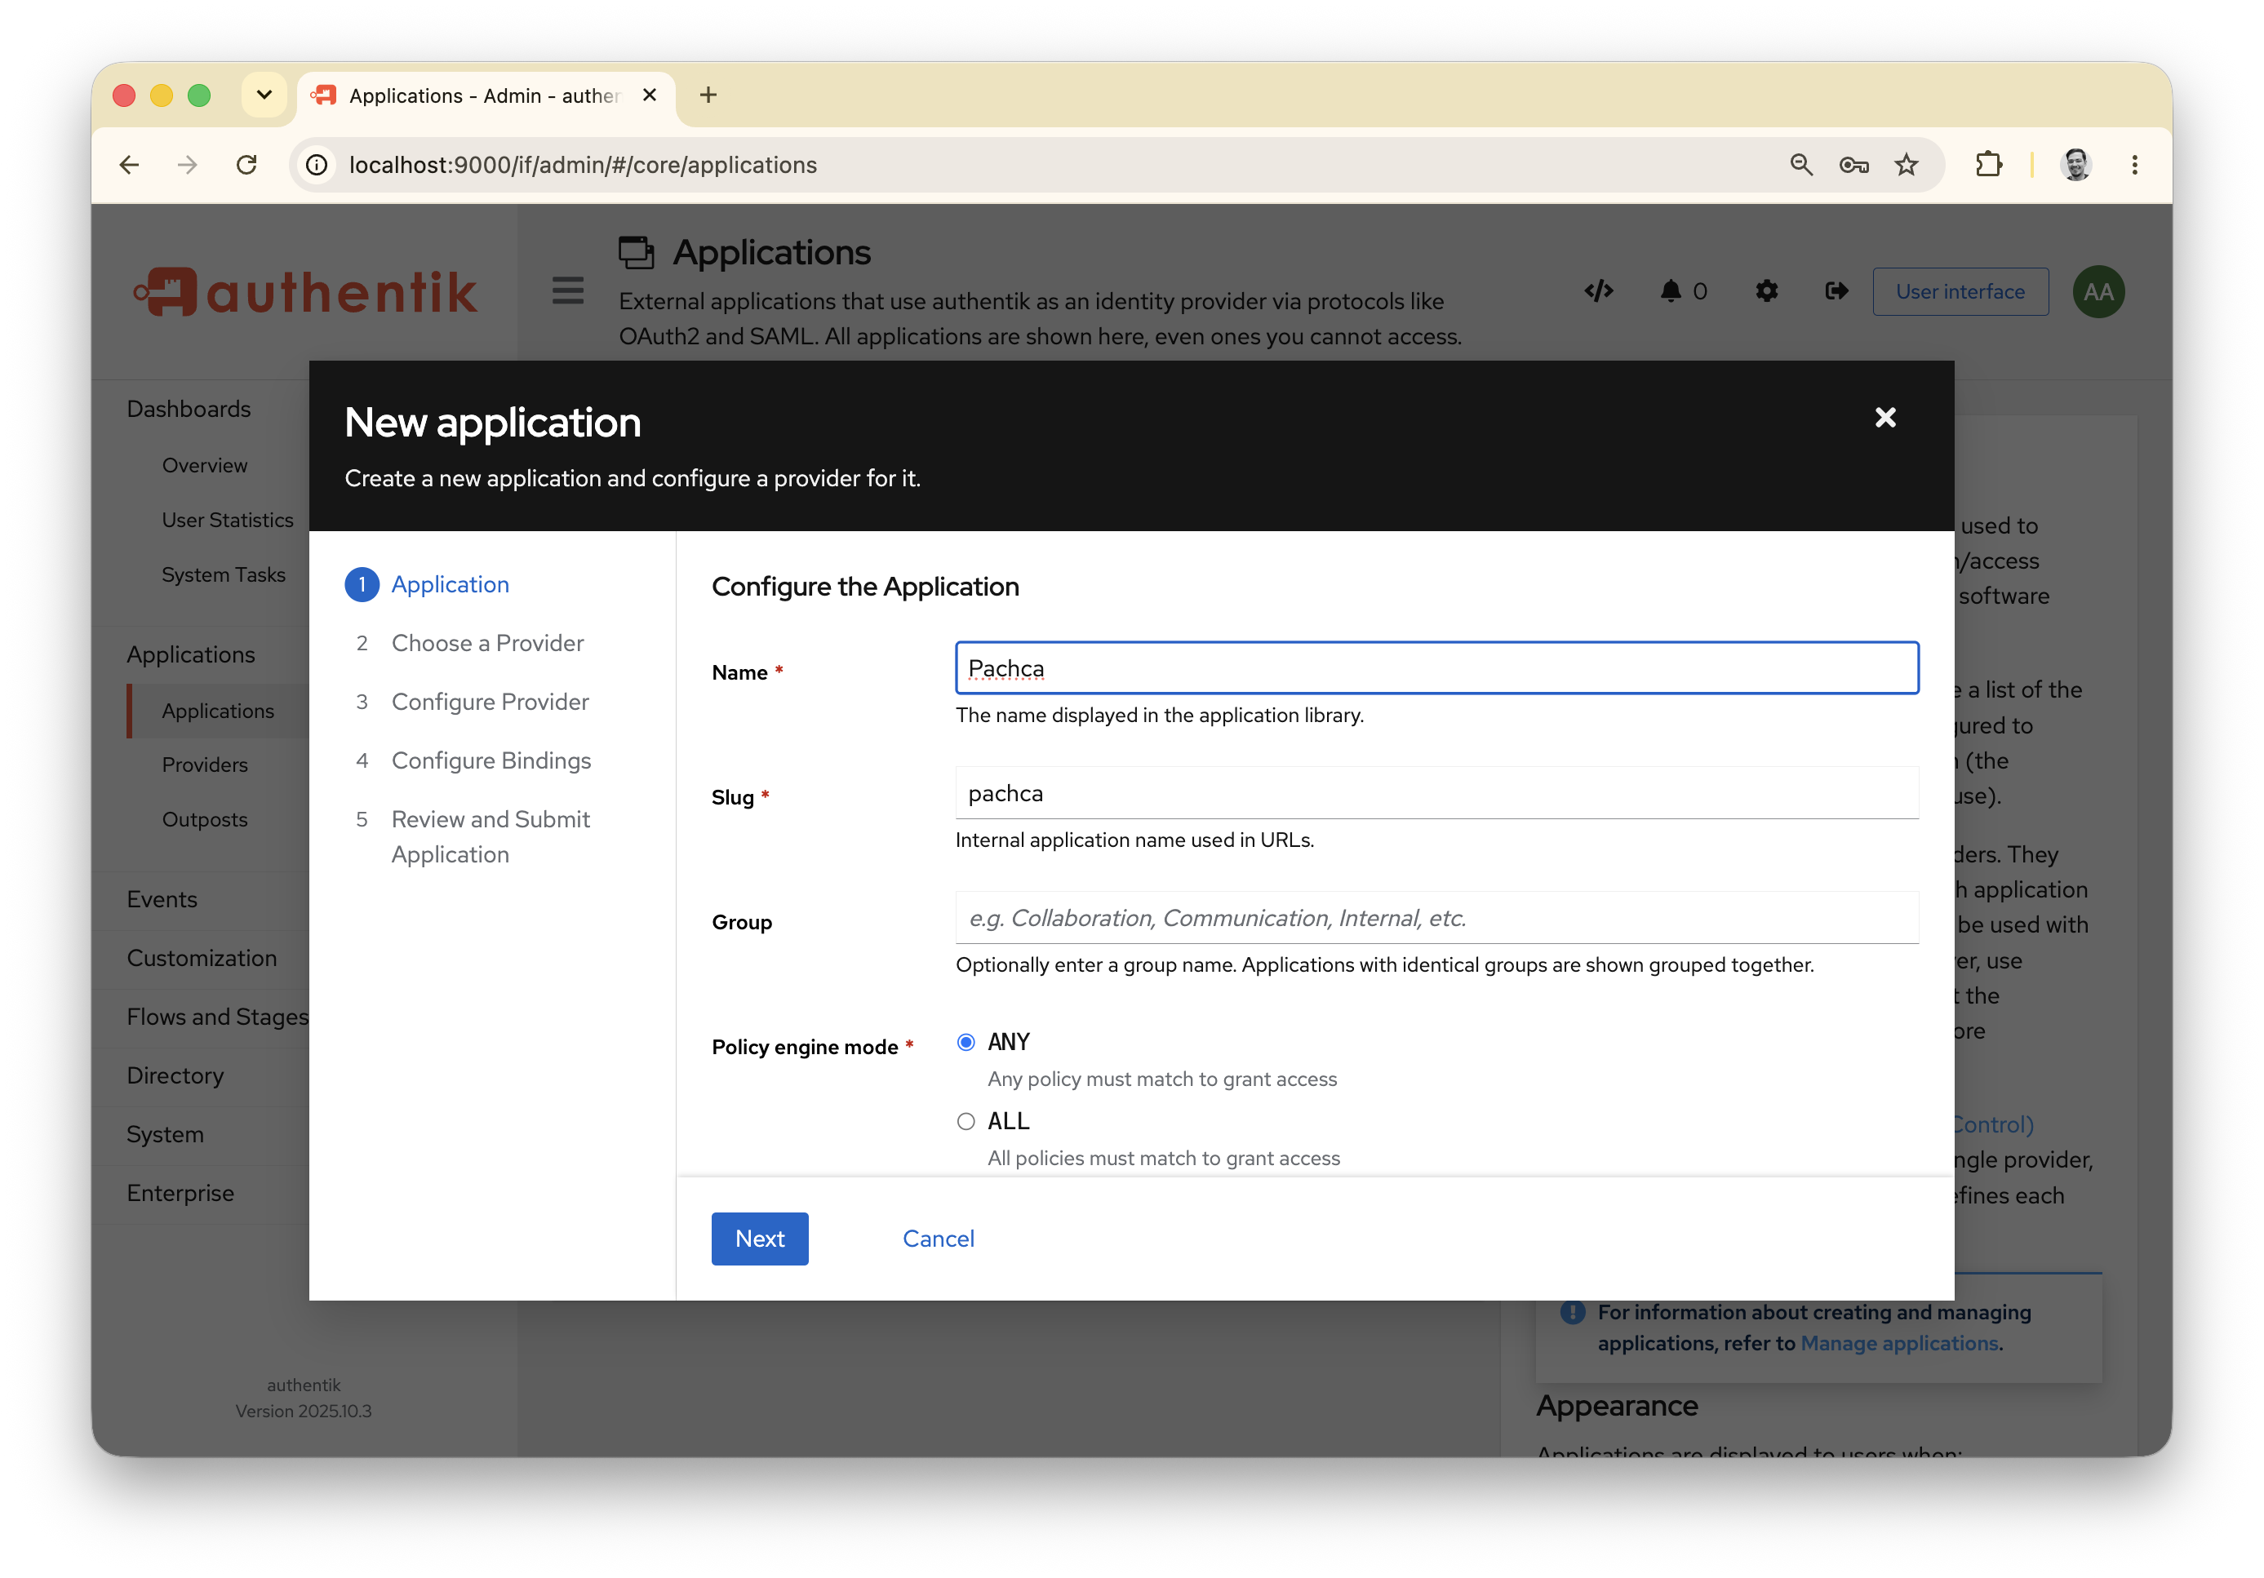
Task: Select ALL policy engine mode
Action: 966,1122
